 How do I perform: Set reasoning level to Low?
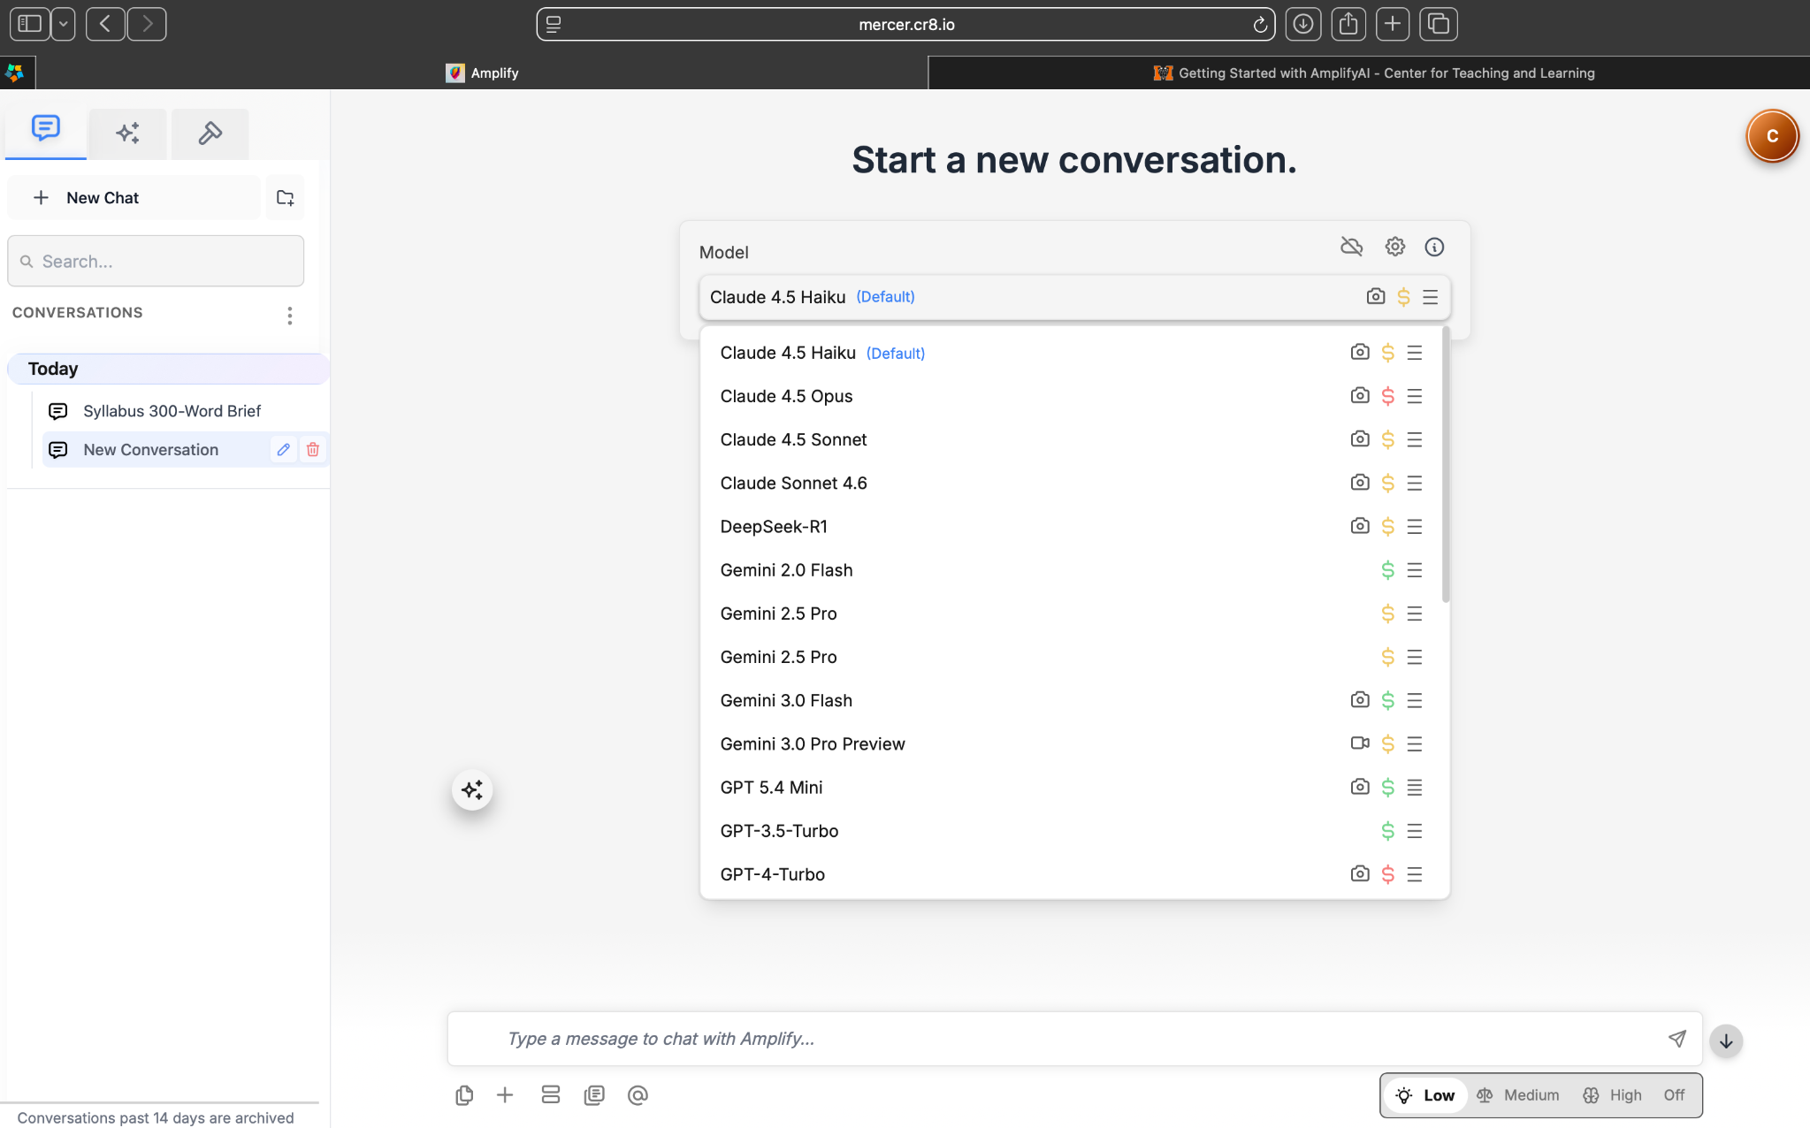coord(1425,1095)
